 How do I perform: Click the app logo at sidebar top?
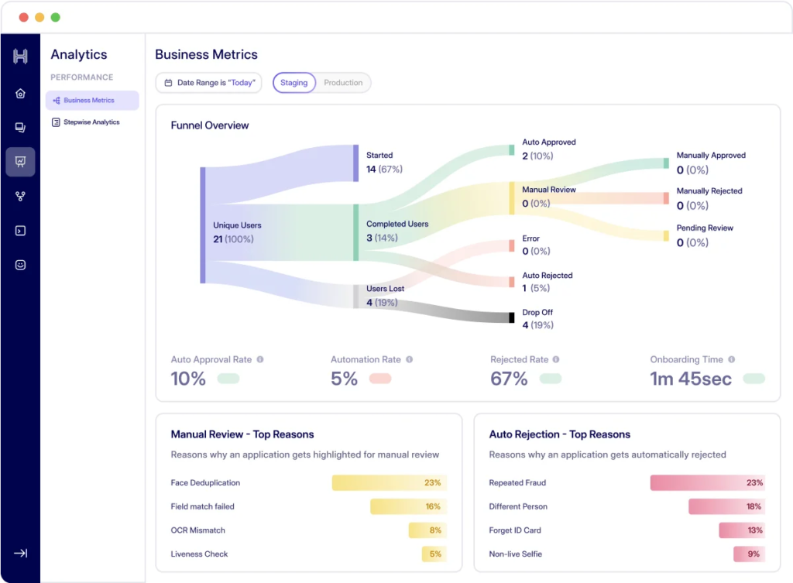pyautogui.click(x=20, y=55)
